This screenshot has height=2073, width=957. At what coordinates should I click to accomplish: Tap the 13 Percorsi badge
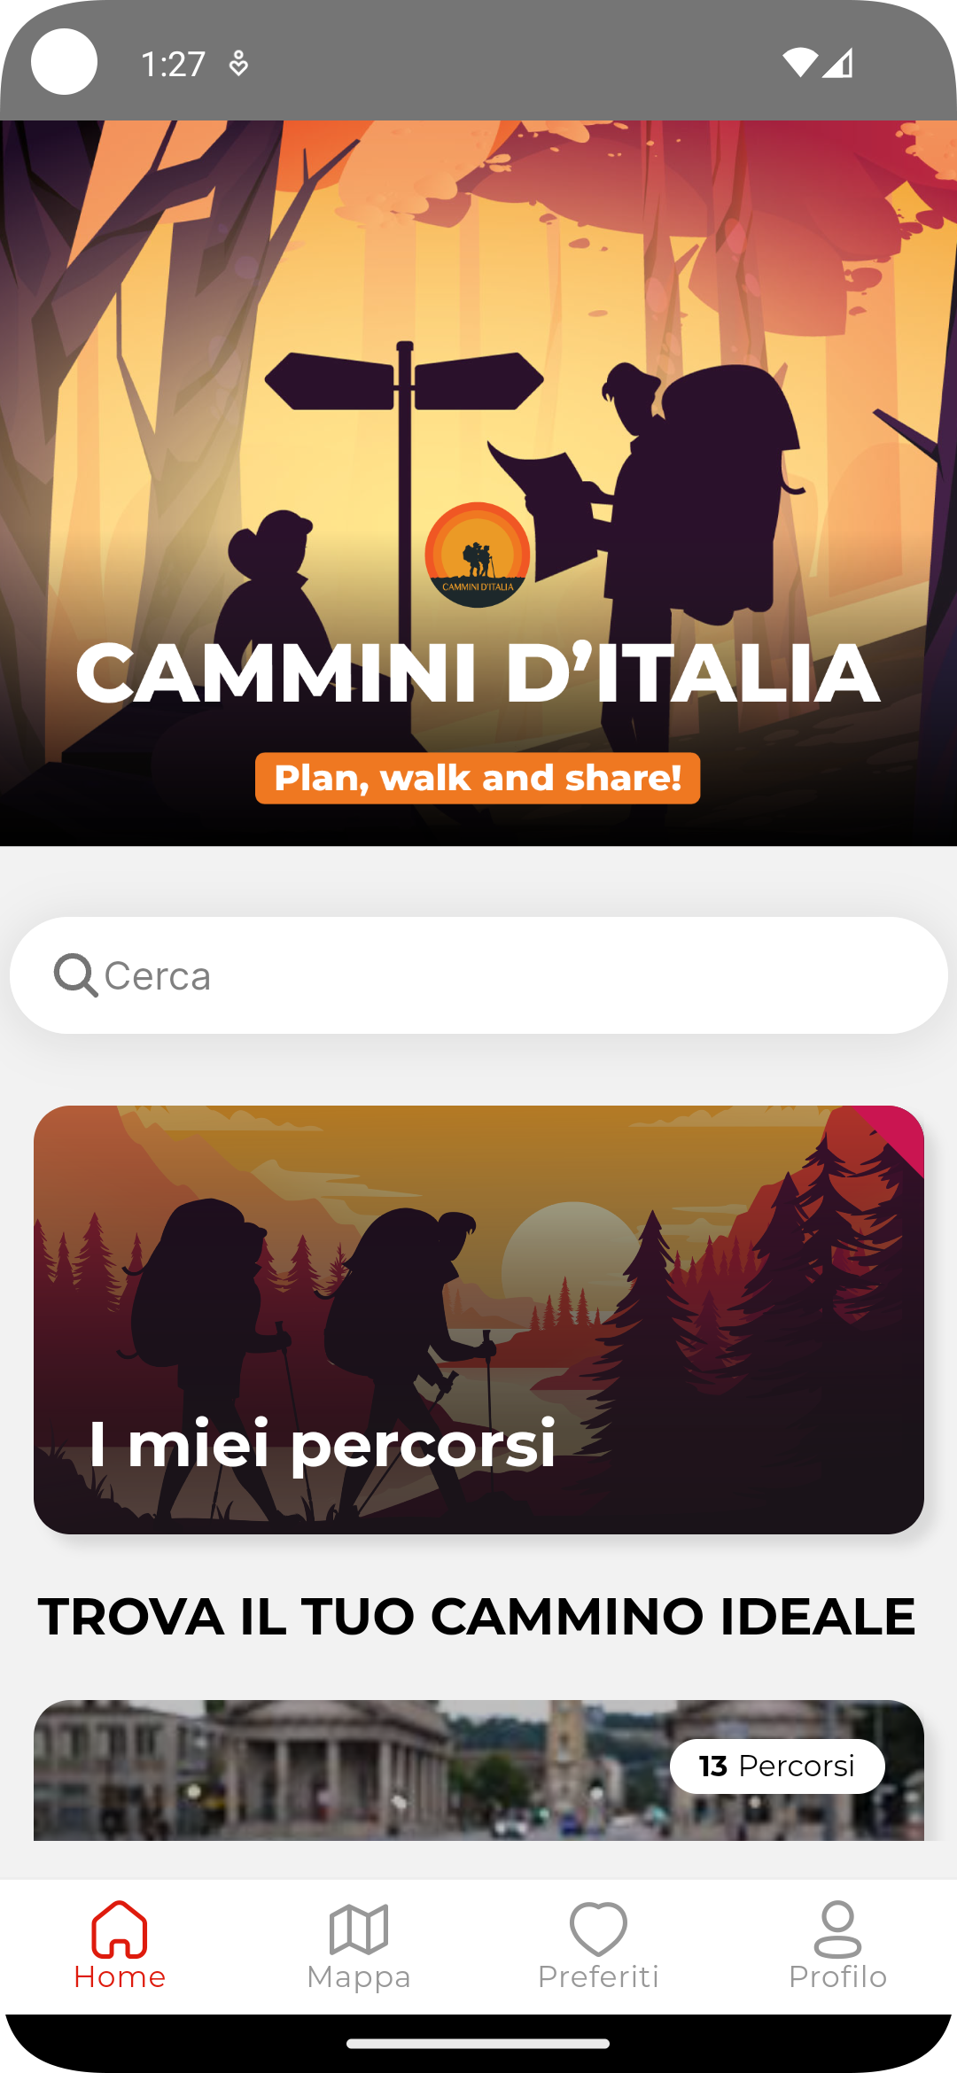tap(777, 1766)
